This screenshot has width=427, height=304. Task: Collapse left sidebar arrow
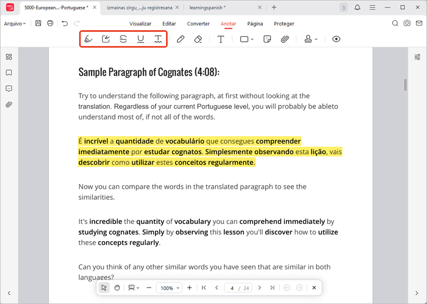[9, 293]
